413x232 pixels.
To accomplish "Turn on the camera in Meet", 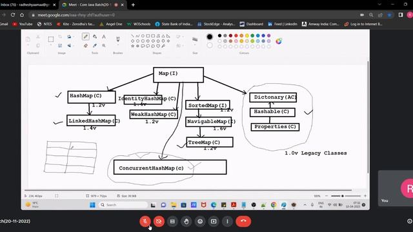I will pos(159,221).
